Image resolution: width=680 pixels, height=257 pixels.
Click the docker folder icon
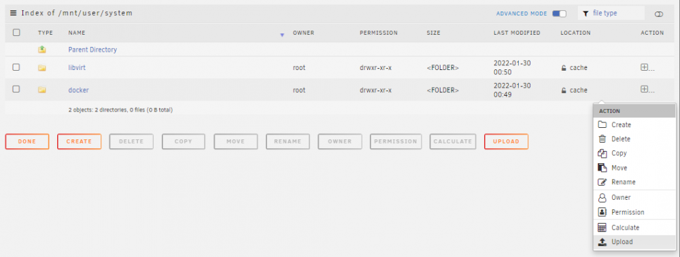pyautogui.click(x=41, y=90)
